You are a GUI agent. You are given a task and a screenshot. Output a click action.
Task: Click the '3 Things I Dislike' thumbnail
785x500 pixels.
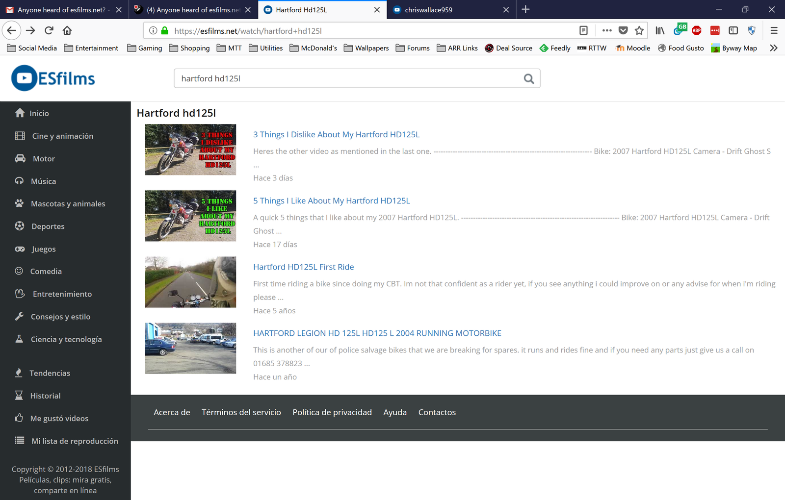point(190,150)
